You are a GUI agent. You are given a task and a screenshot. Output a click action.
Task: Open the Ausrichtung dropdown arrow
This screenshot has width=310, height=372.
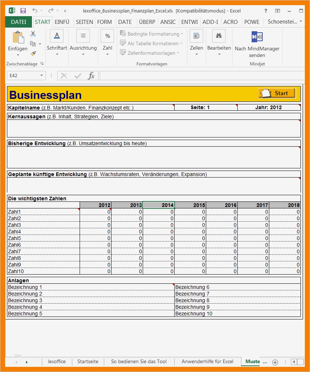[x=83, y=53]
